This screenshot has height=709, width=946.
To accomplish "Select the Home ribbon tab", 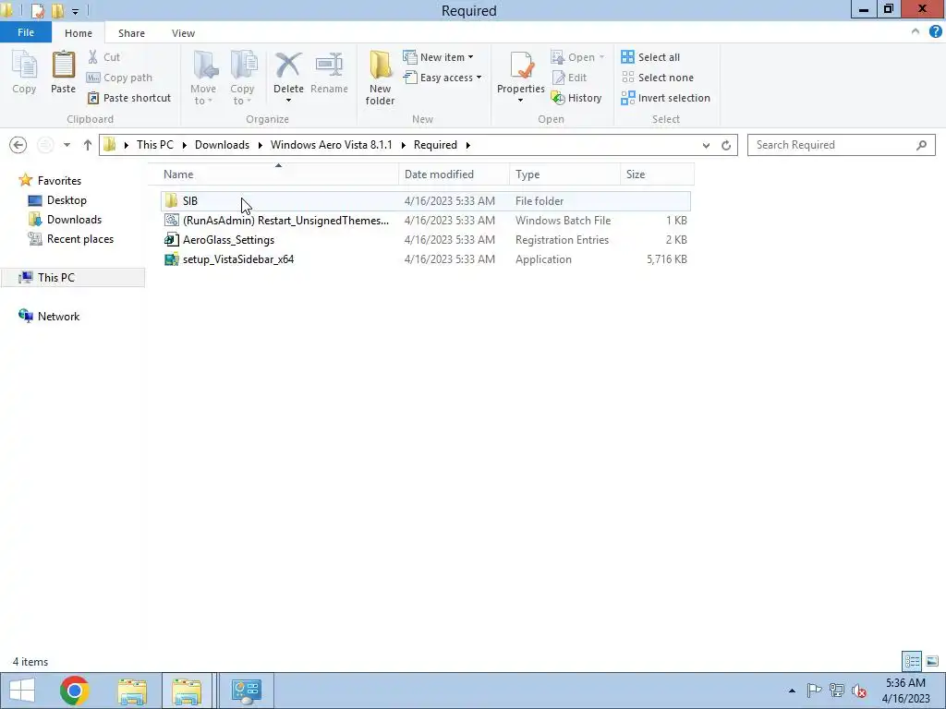I will point(79,33).
